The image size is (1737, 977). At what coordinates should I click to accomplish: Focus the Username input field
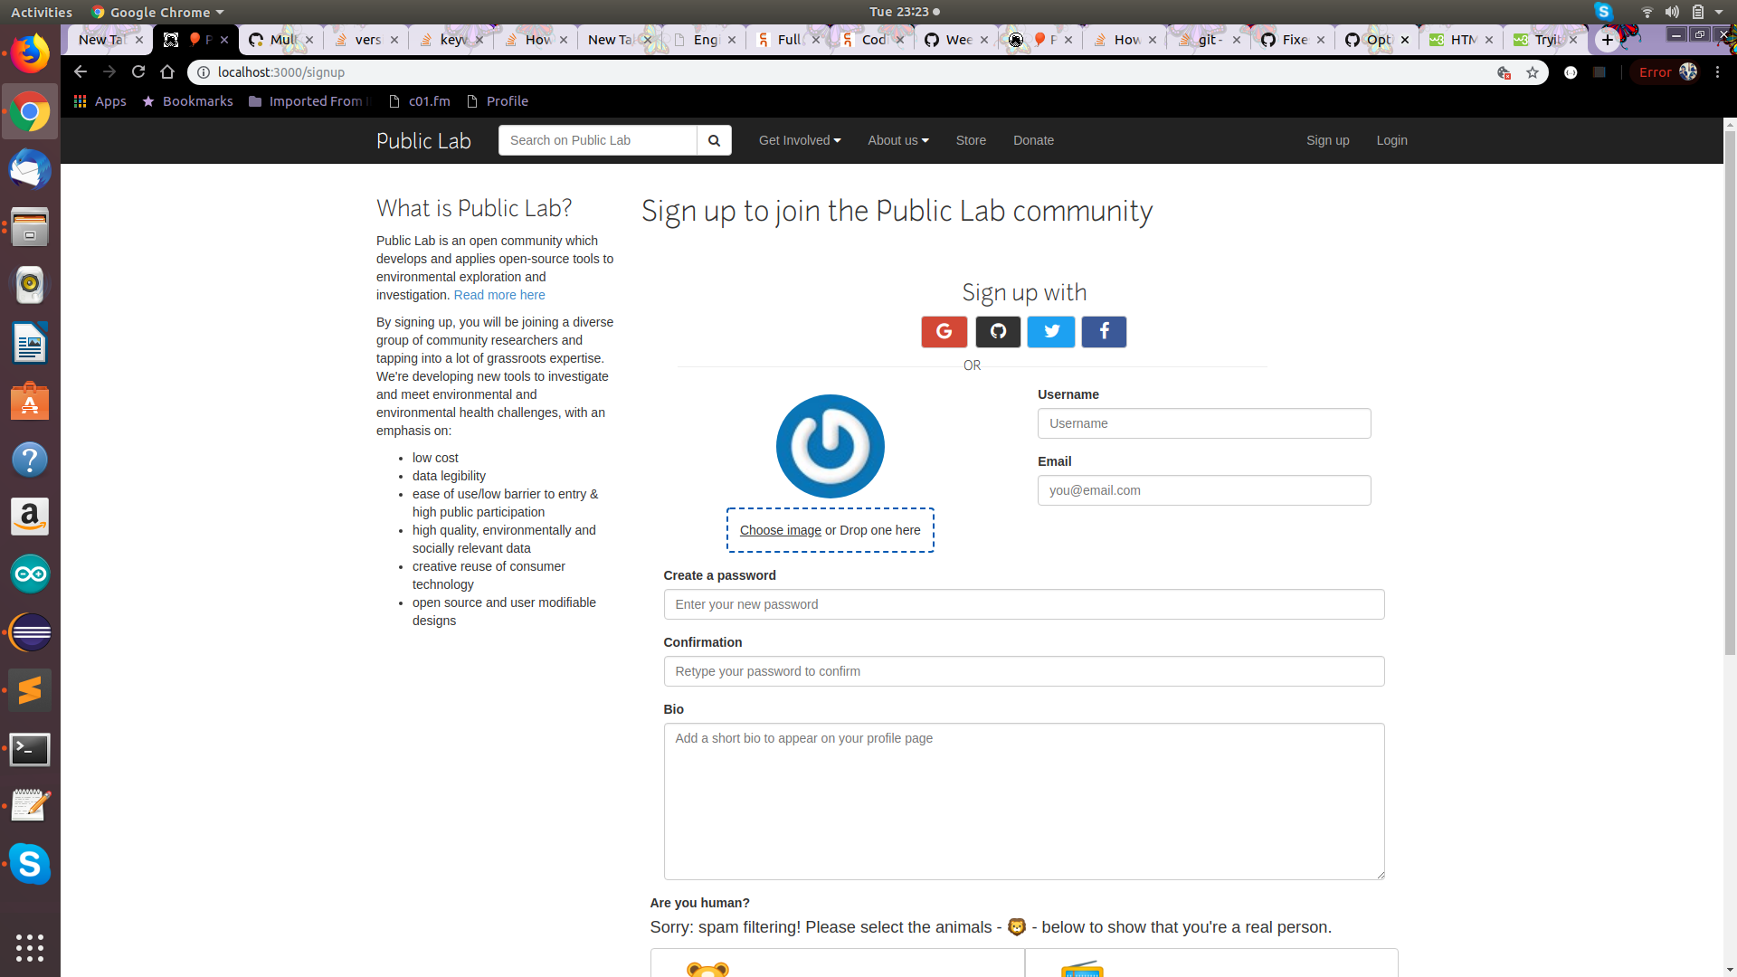tap(1204, 423)
